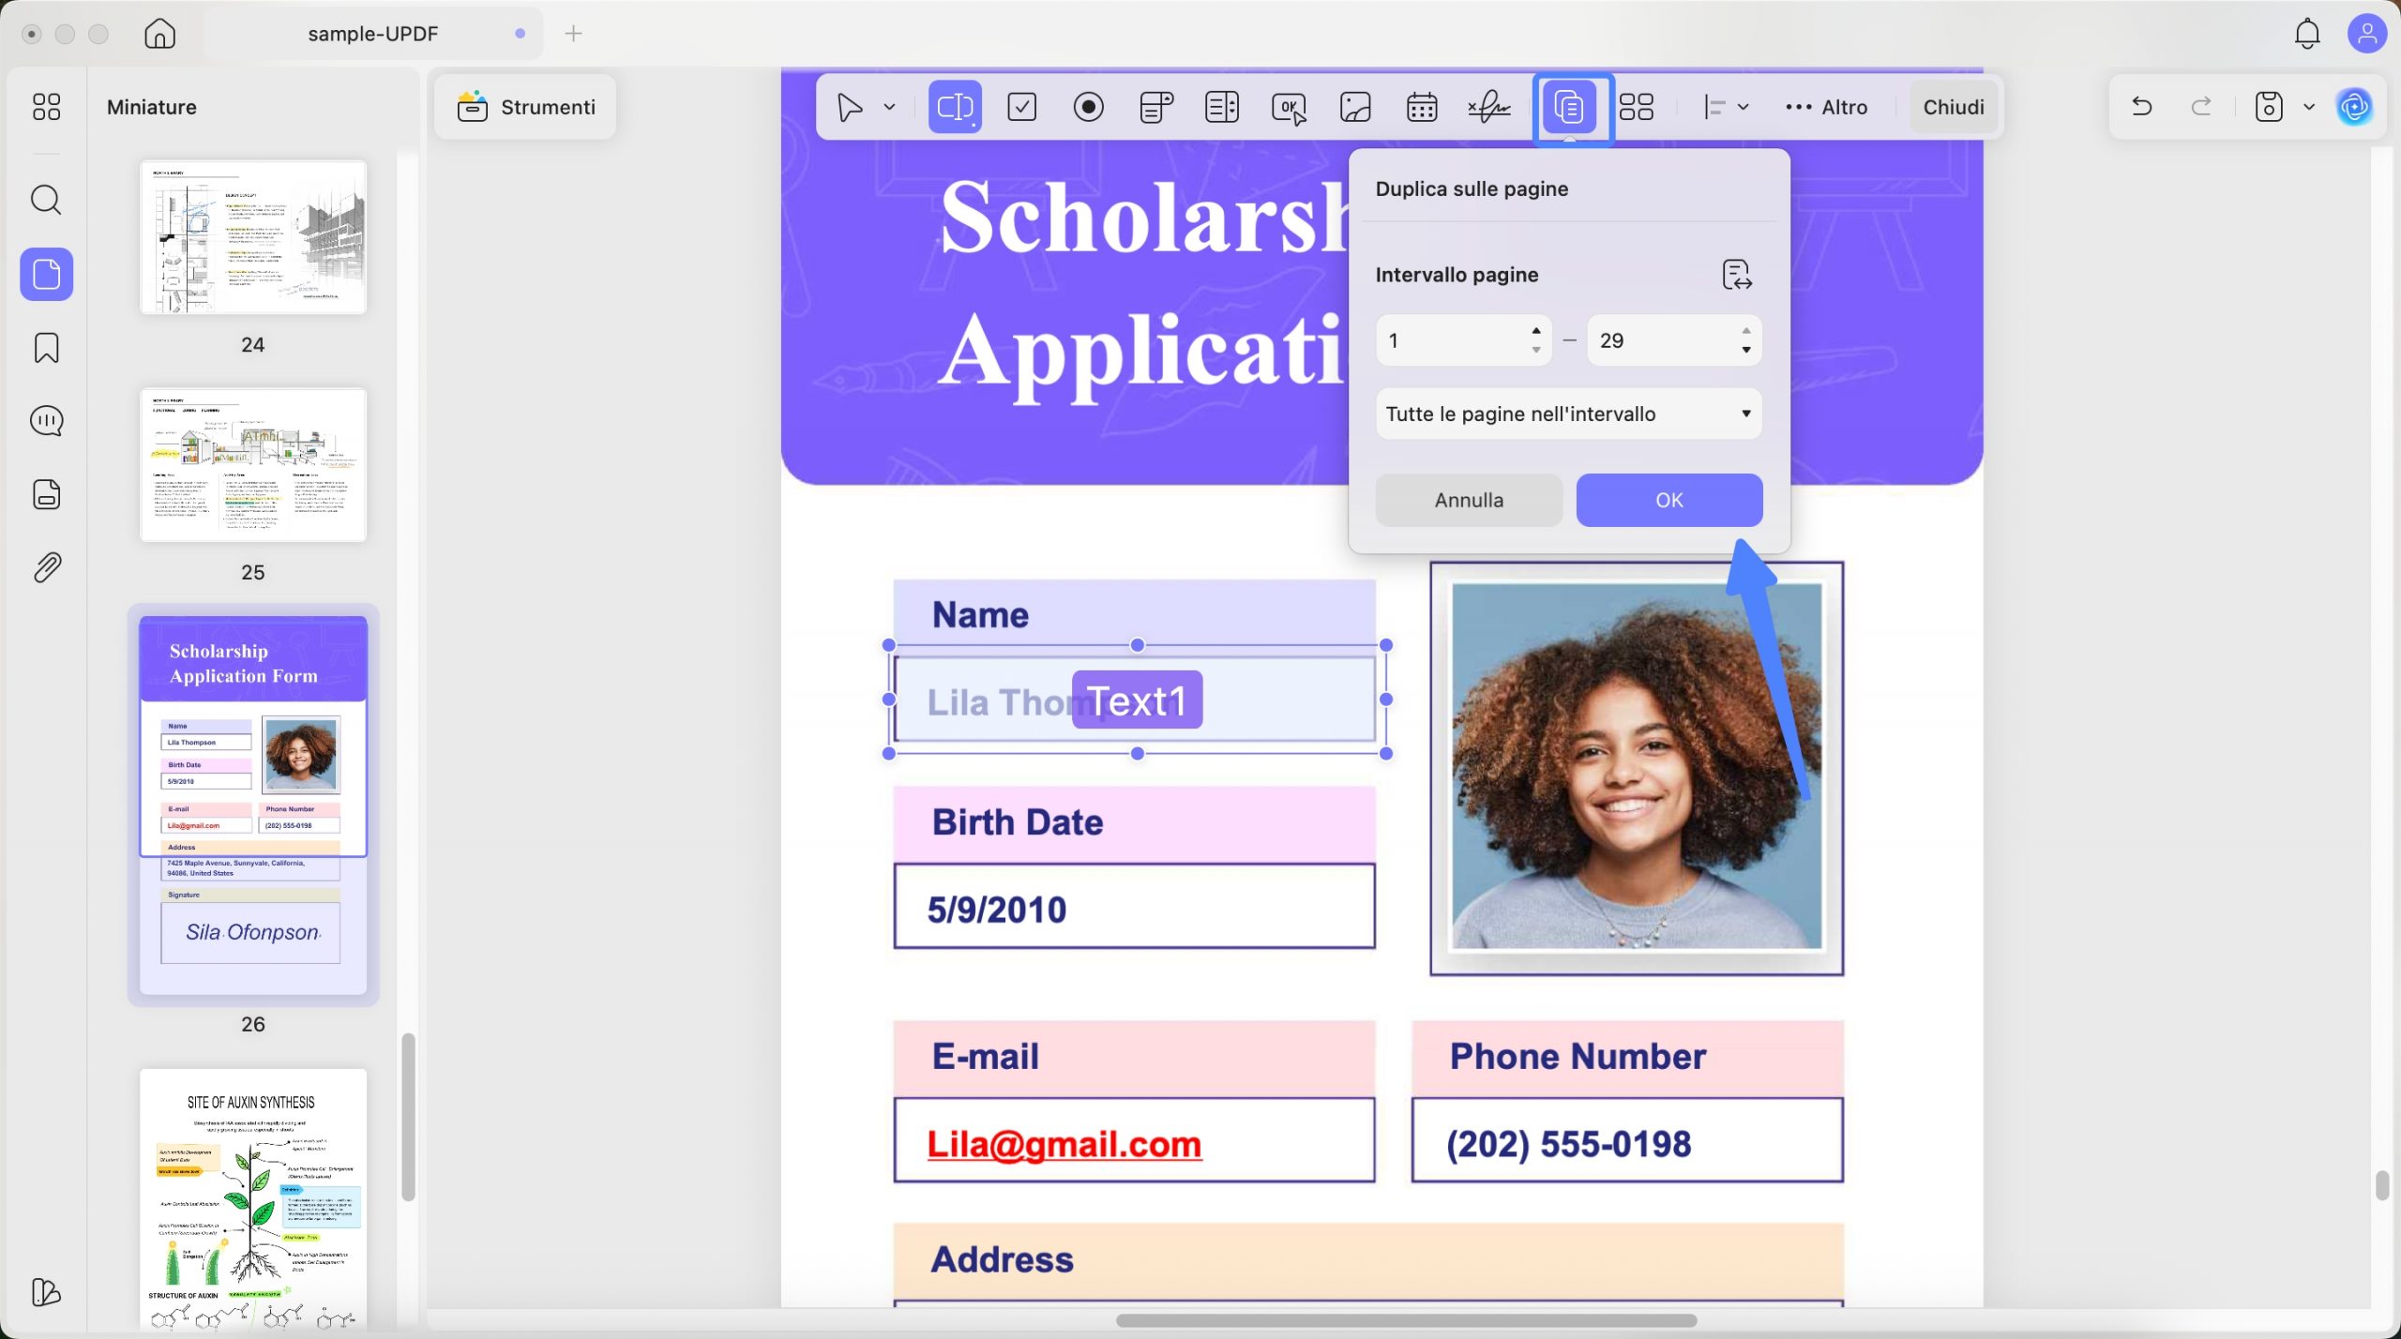Click the Annulla cancel button

(1469, 500)
